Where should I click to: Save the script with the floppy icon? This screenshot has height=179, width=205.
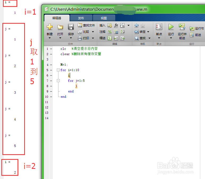click(71, 27)
